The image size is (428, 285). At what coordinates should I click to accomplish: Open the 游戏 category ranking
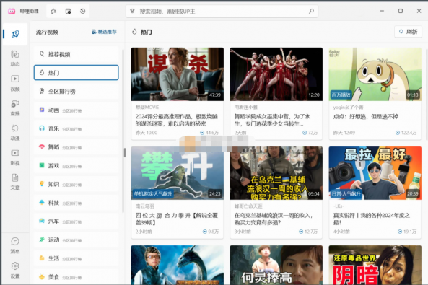tap(77, 165)
